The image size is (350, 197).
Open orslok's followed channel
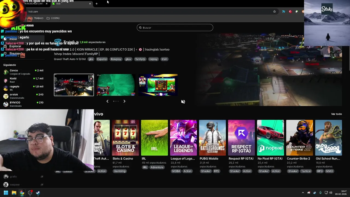(23, 96)
